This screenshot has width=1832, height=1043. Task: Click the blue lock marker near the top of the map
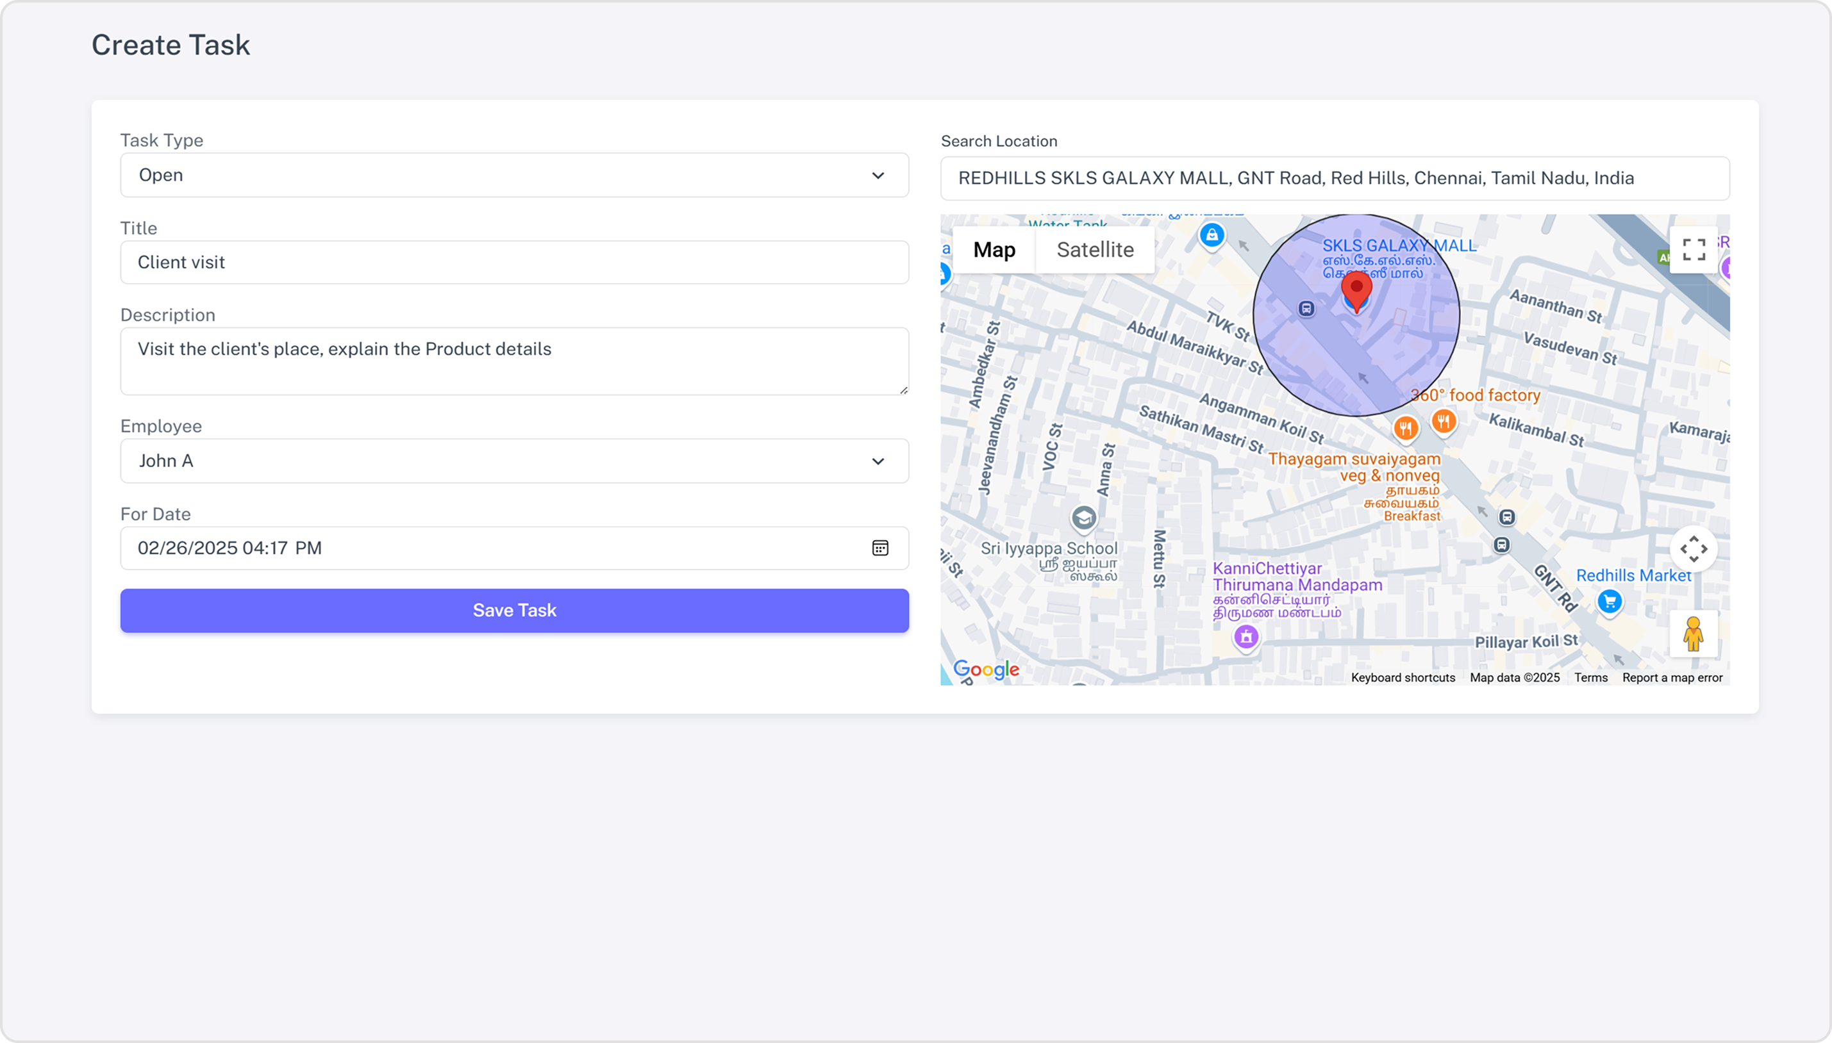pyautogui.click(x=1212, y=235)
